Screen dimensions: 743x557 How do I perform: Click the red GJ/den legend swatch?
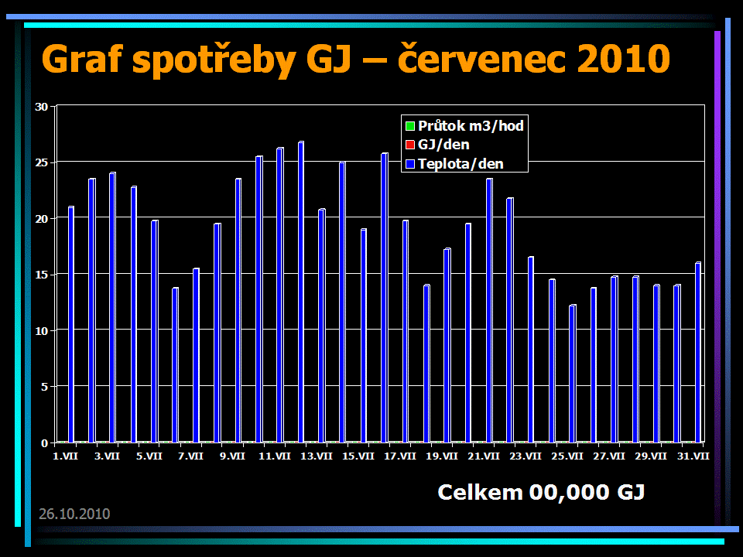(410, 145)
